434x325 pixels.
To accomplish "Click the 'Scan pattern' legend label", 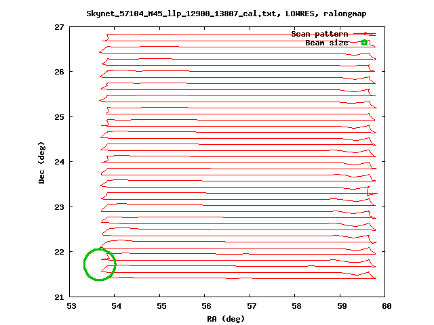I will tap(319, 34).
